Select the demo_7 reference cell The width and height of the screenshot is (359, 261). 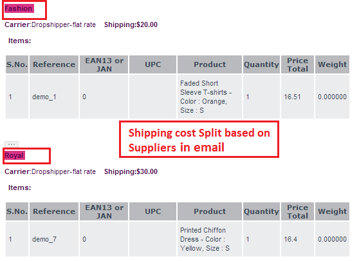(x=54, y=239)
